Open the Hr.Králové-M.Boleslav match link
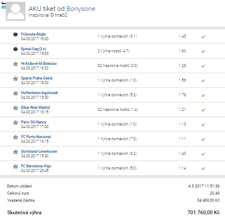The width and height of the screenshot is (225, 223). [39, 64]
